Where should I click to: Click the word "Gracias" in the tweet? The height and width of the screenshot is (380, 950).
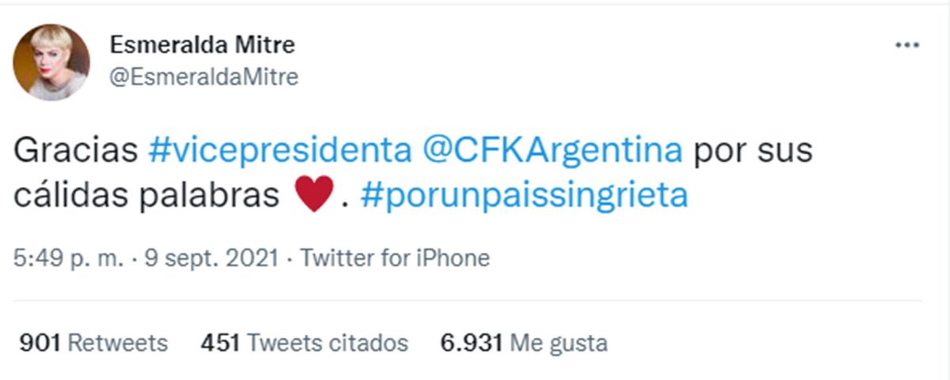(x=76, y=150)
